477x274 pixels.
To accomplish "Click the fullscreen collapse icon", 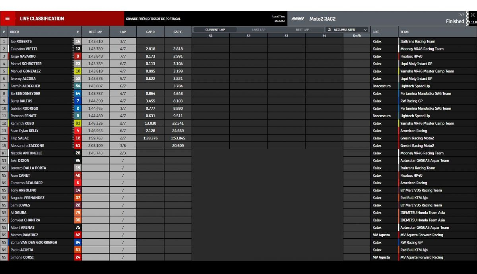I will (x=473, y=15).
